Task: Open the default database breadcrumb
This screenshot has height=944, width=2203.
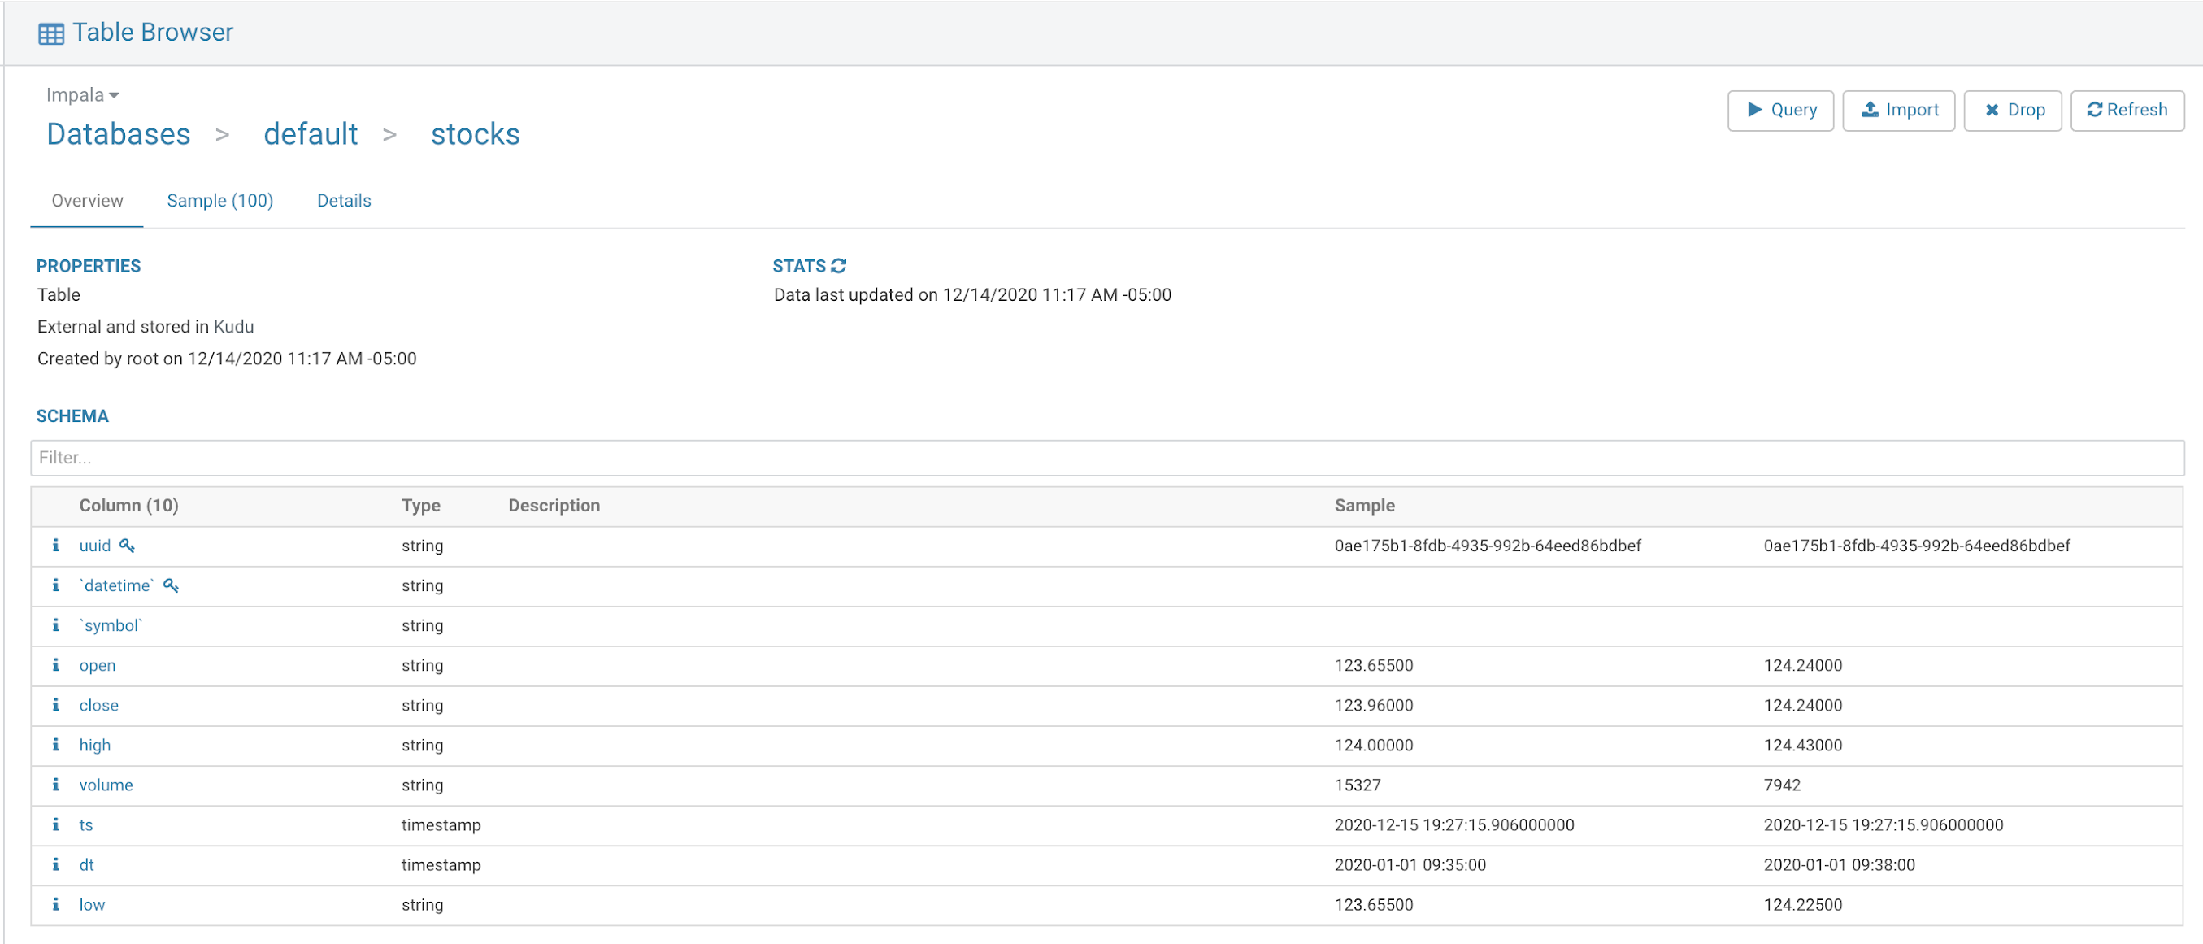Action: tap(311, 134)
